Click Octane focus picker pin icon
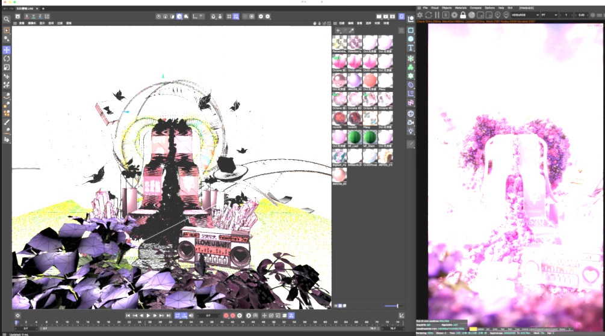The height and width of the screenshot is (336, 605). tap(497, 14)
